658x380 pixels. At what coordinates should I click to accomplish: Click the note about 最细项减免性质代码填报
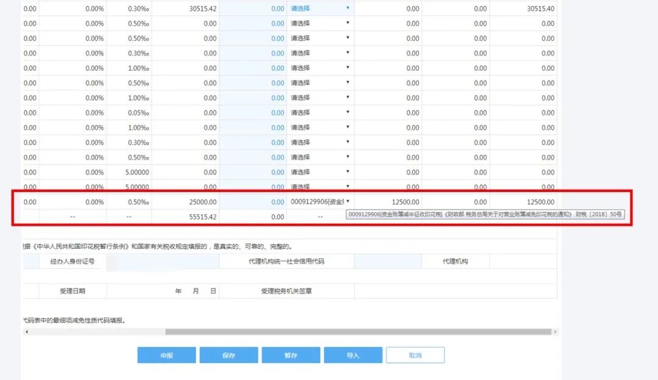click(x=75, y=320)
